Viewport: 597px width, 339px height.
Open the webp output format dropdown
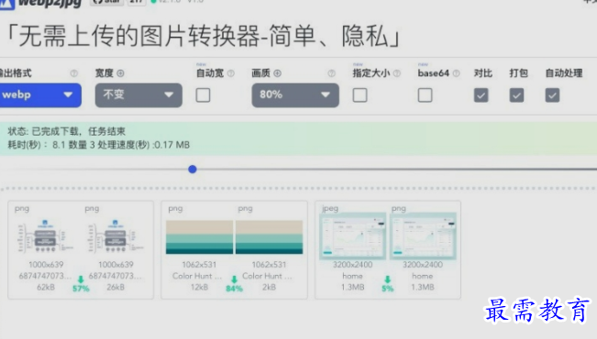point(40,95)
